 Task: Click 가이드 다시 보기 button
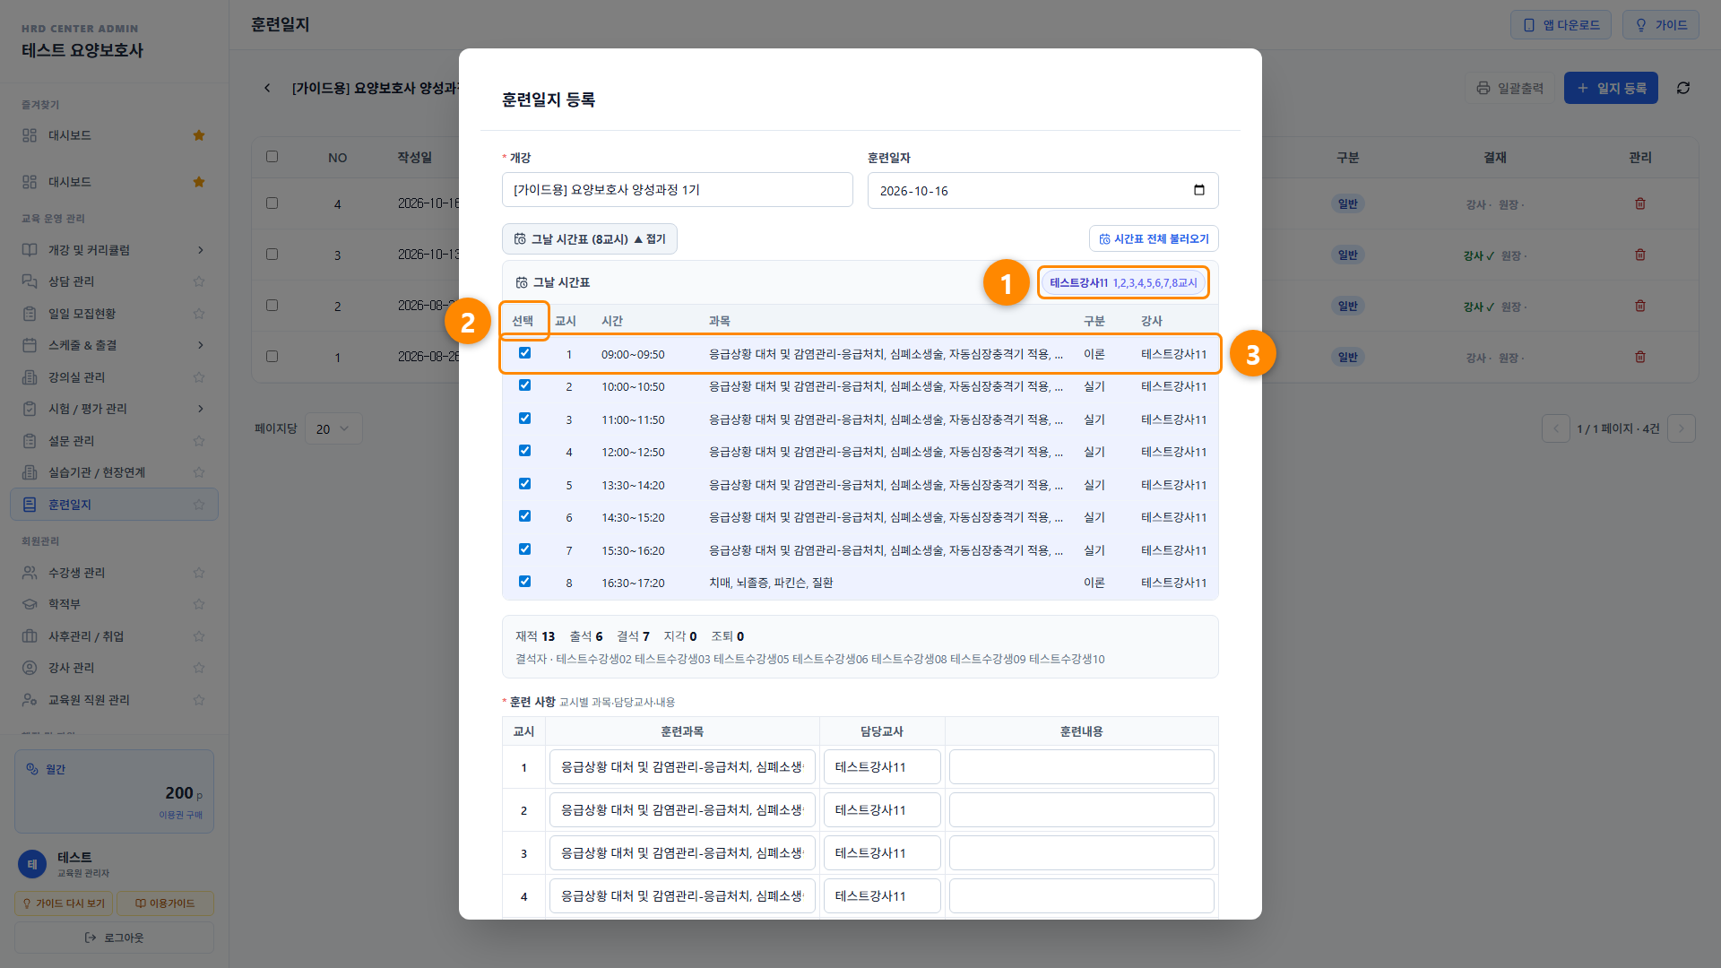pyautogui.click(x=64, y=903)
